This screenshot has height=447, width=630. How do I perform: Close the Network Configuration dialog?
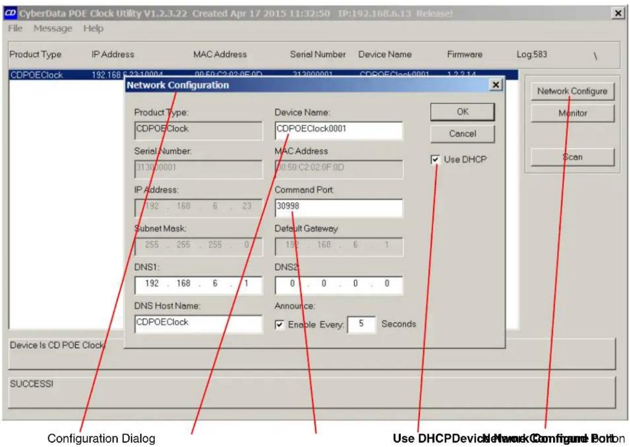click(x=495, y=86)
